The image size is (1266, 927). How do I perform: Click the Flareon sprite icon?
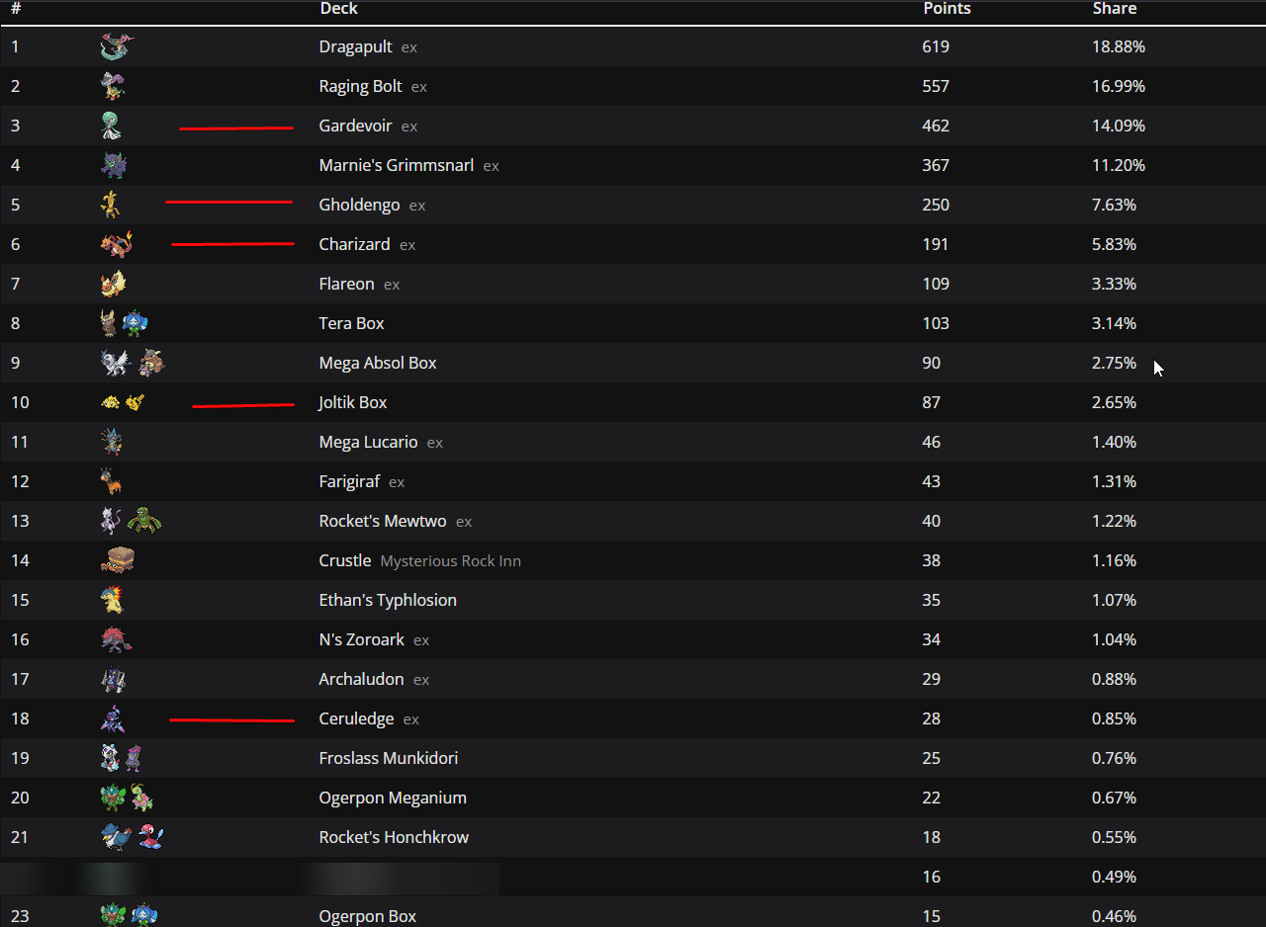113,284
